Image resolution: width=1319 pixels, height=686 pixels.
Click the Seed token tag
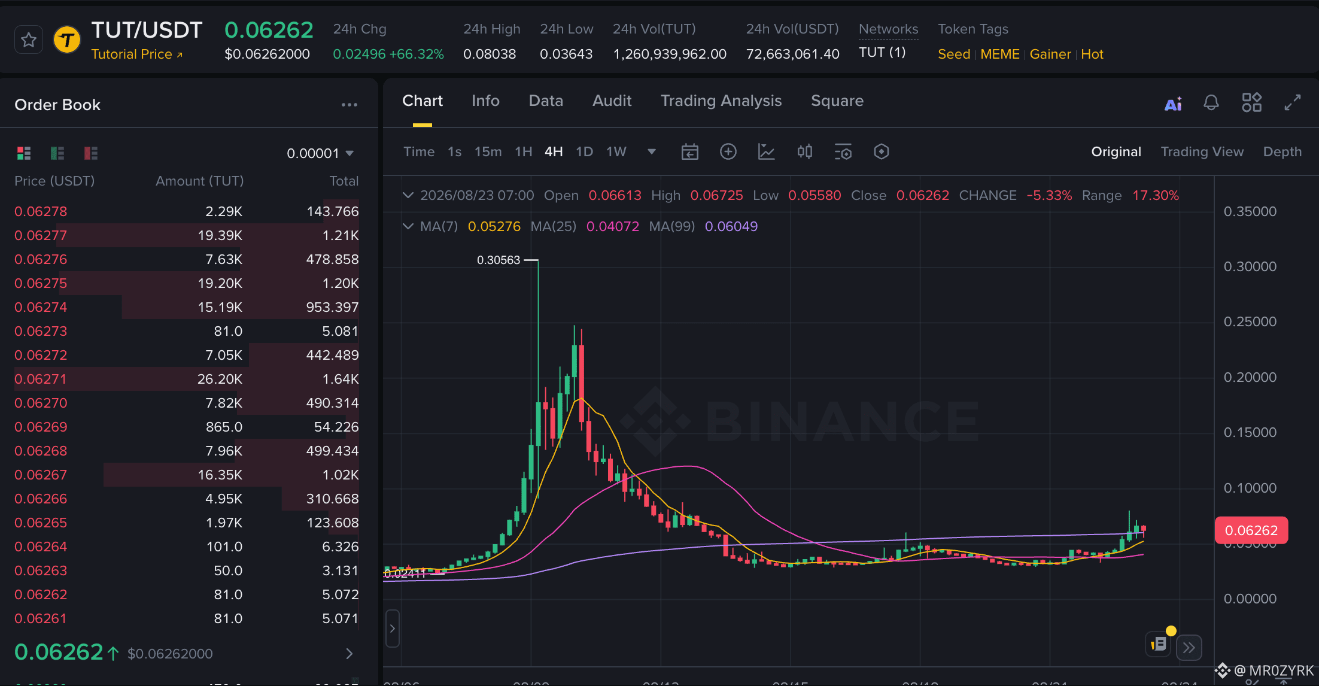[x=954, y=54]
